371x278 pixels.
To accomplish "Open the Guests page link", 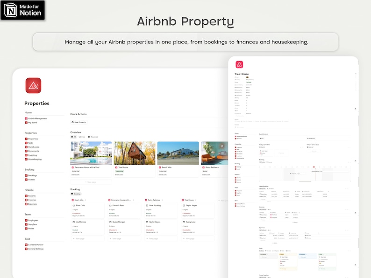I will 31,180.
